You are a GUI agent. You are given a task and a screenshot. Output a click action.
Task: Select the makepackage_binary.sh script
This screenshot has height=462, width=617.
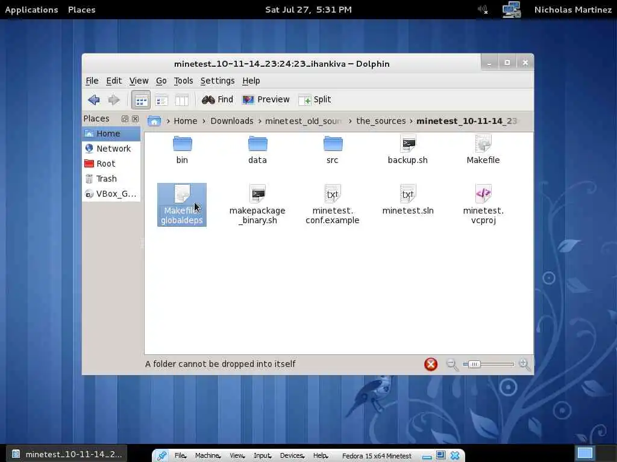257,205
